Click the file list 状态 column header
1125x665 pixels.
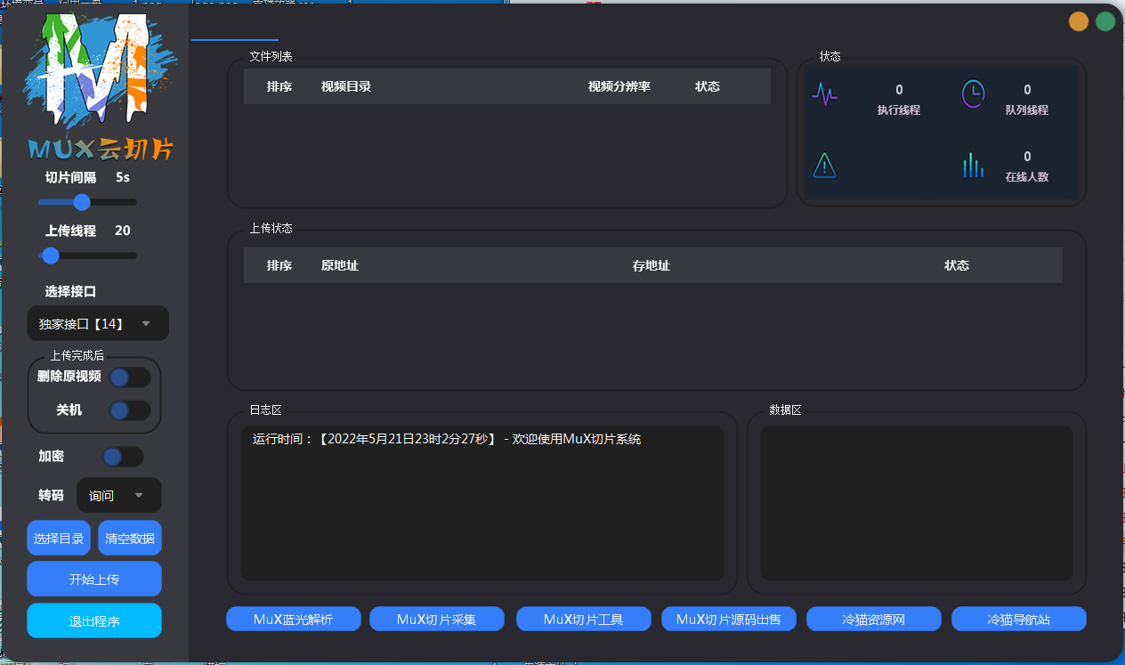(x=708, y=86)
